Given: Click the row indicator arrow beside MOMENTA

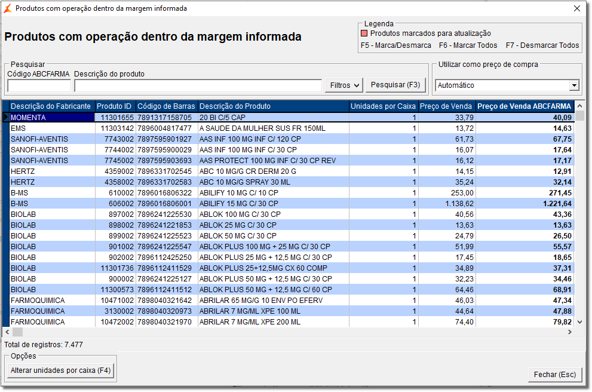Looking at the screenshot, I should point(5,118).
